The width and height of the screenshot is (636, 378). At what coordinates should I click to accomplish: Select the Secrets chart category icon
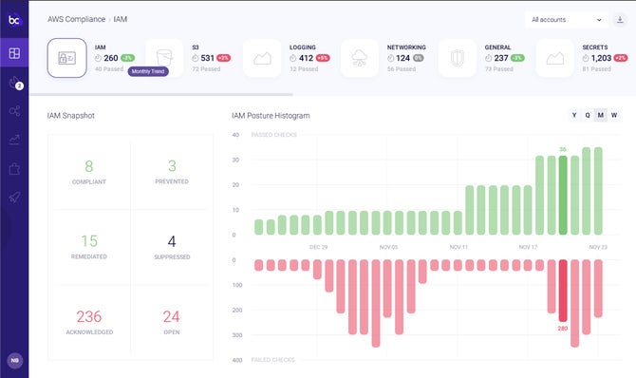point(555,58)
